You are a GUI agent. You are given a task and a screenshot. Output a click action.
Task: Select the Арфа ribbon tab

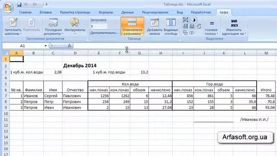224,13
